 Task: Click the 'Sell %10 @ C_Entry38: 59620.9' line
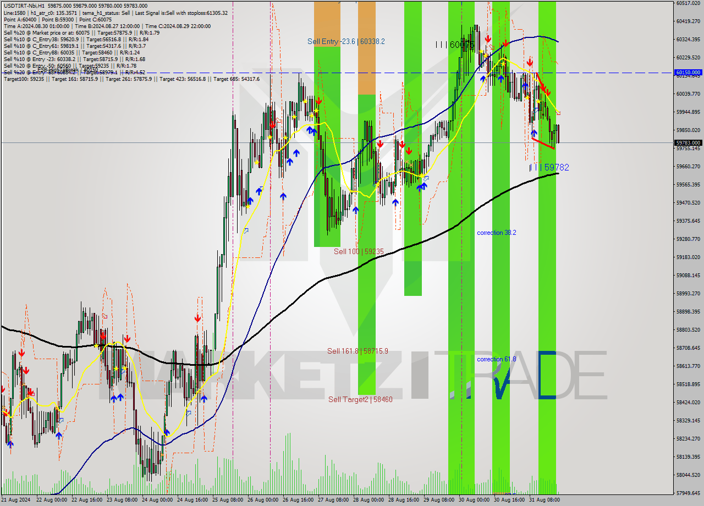pos(76,39)
